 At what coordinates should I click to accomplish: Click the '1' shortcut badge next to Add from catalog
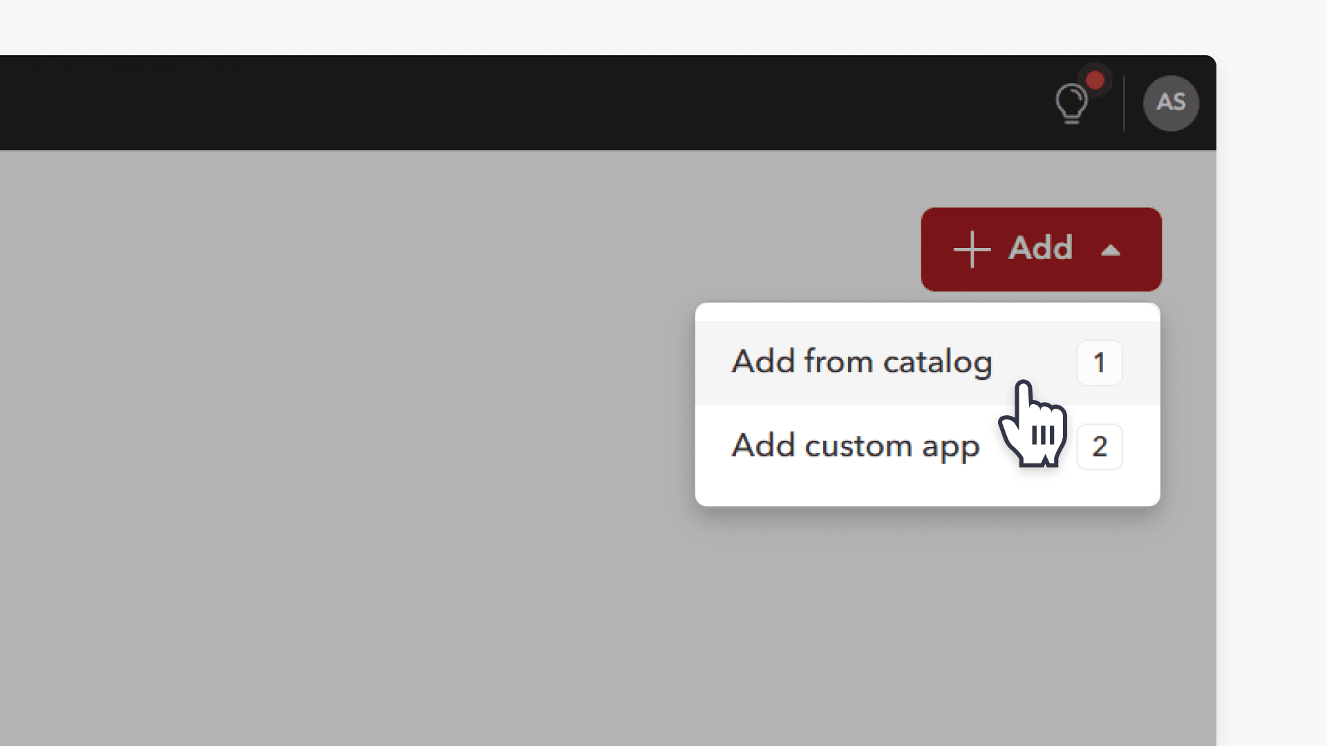pos(1100,363)
